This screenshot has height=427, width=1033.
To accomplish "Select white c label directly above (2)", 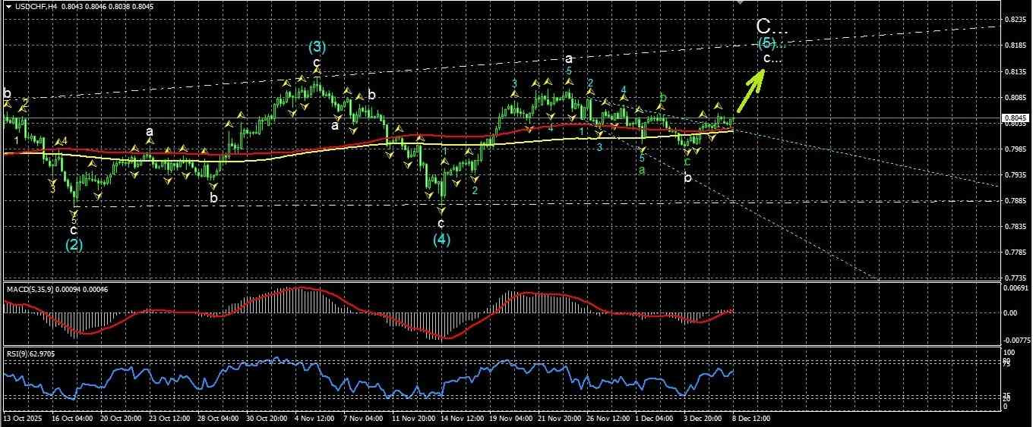I will pyautogui.click(x=74, y=230).
